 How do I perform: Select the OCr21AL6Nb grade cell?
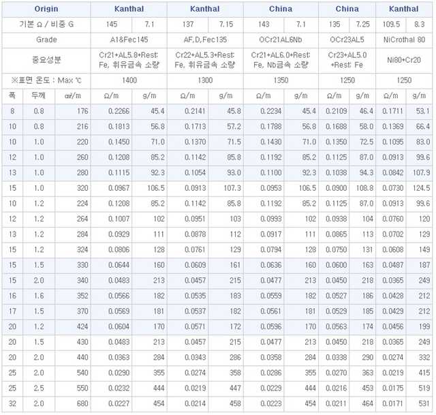coord(281,40)
